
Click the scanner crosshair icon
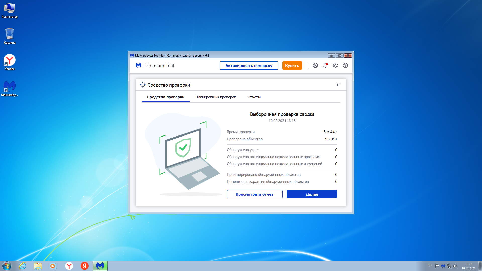[x=143, y=85]
